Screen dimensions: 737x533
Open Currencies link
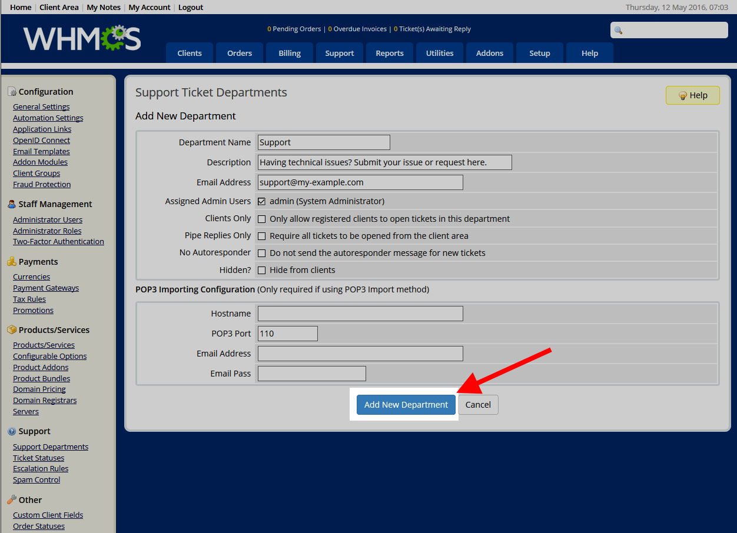[x=32, y=277]
